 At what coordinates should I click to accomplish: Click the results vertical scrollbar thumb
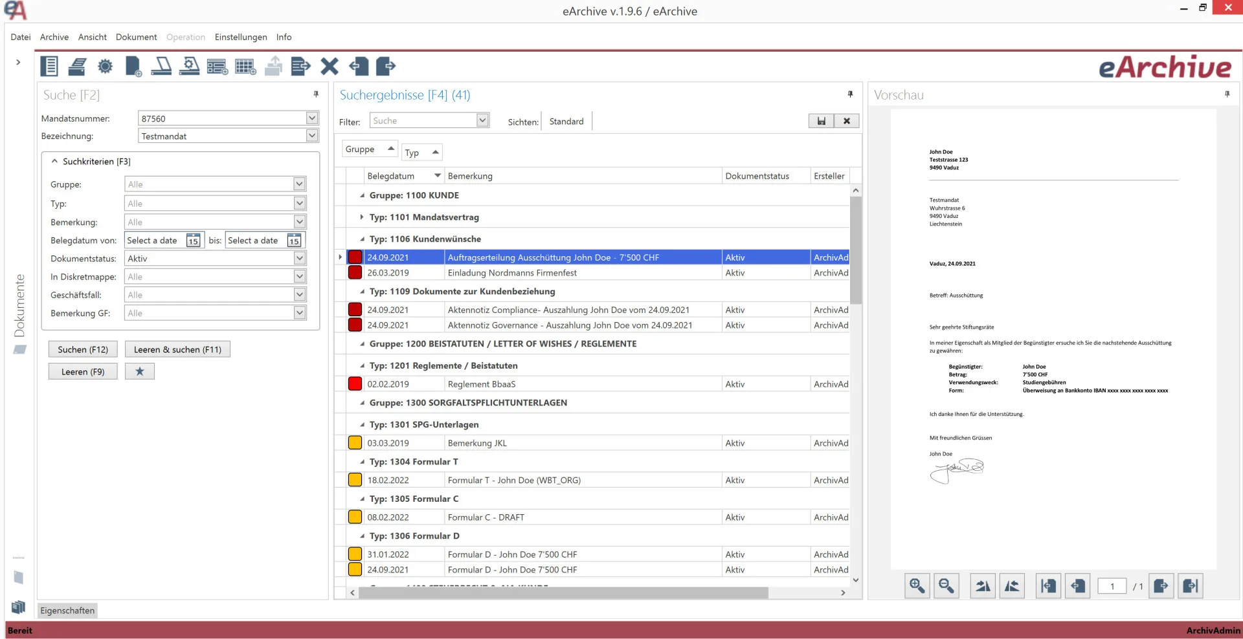tap(856, 250)
